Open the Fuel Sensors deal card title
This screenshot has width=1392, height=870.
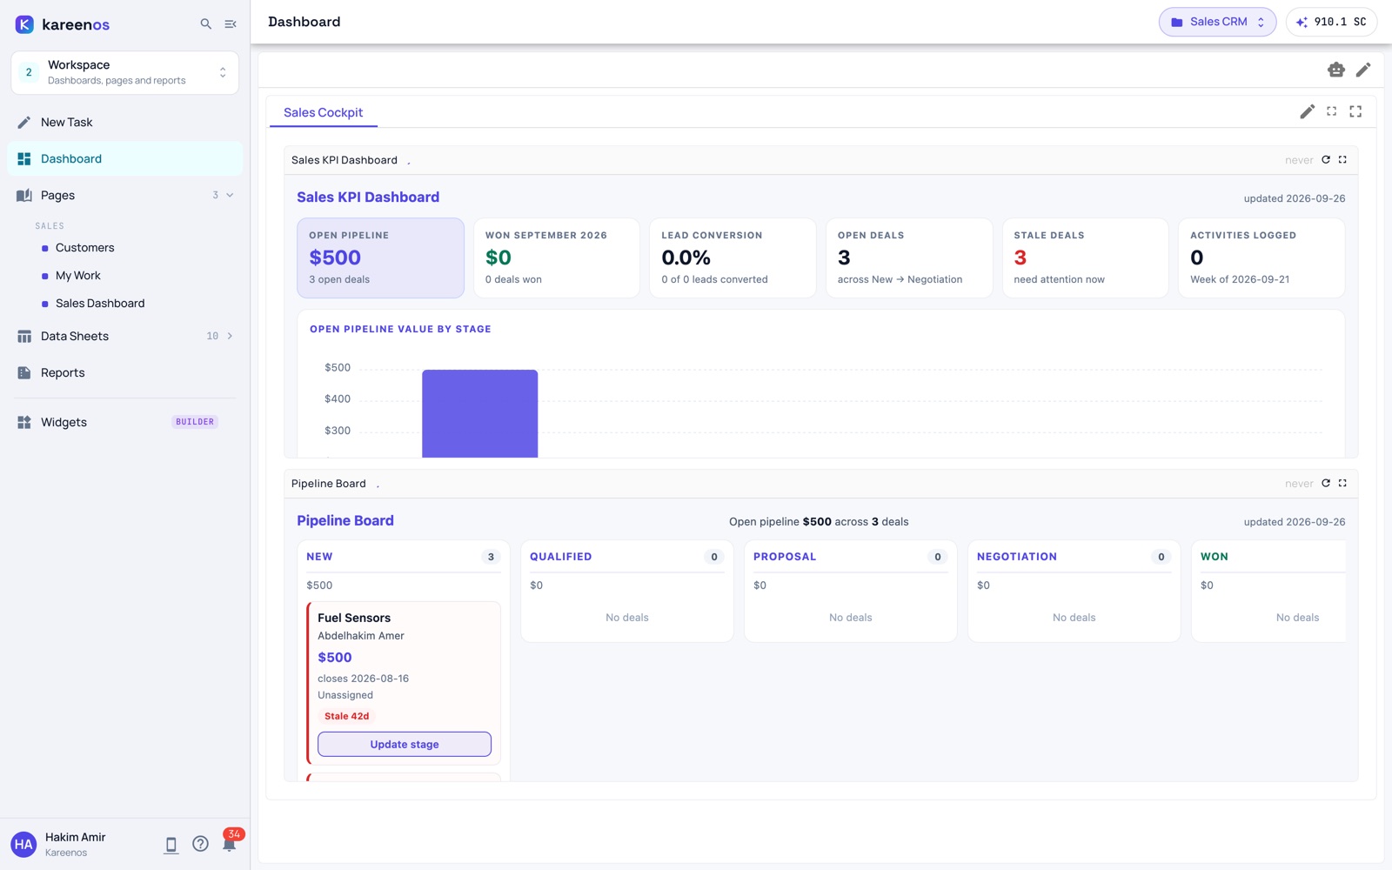pos(354,618)
